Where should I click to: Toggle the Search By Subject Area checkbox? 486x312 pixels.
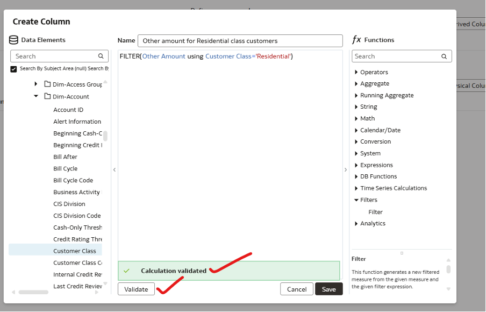point(14,69)
